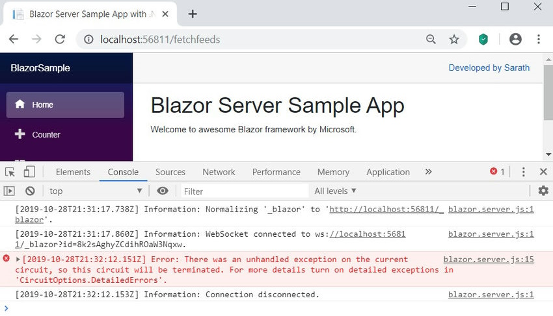Open the top context dropdown
The height and width of the screenshot is (316, 553).
click(95, 191)
